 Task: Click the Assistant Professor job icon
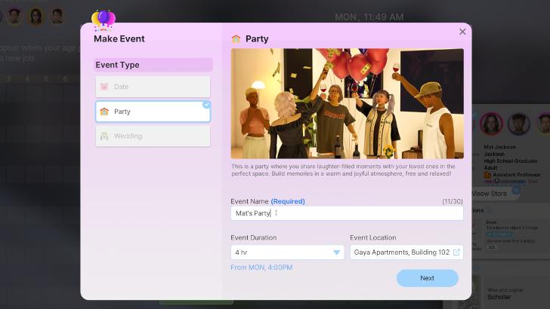(x=487, y=175)
